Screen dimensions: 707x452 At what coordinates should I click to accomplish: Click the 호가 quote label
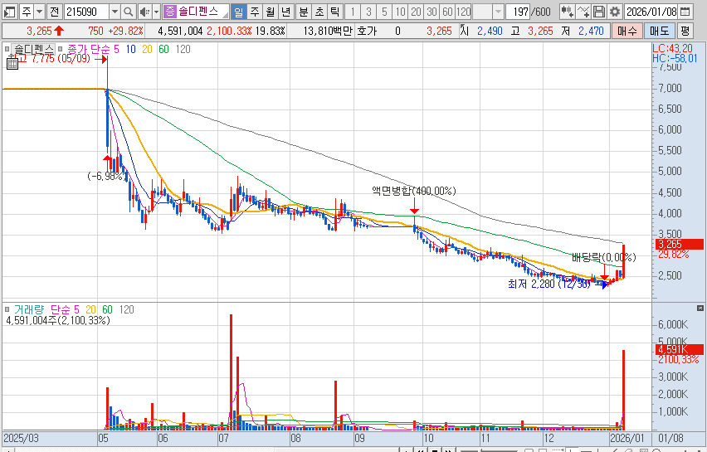tap(366, 31)
